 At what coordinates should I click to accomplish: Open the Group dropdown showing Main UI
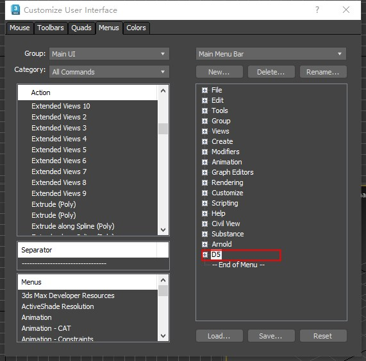coord(109,54)
